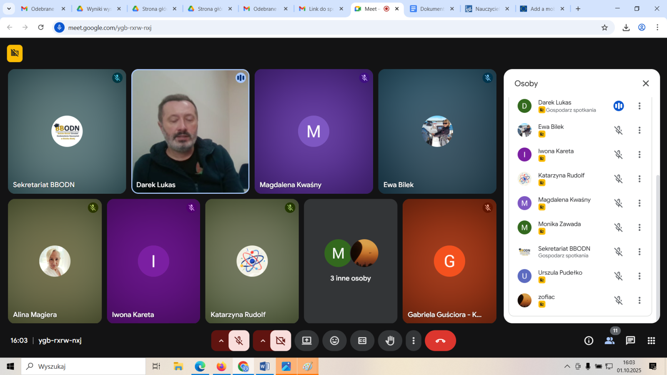Expand video settings arrow next to camera
This screenshot has width=667, height=375.
point(263,341)
